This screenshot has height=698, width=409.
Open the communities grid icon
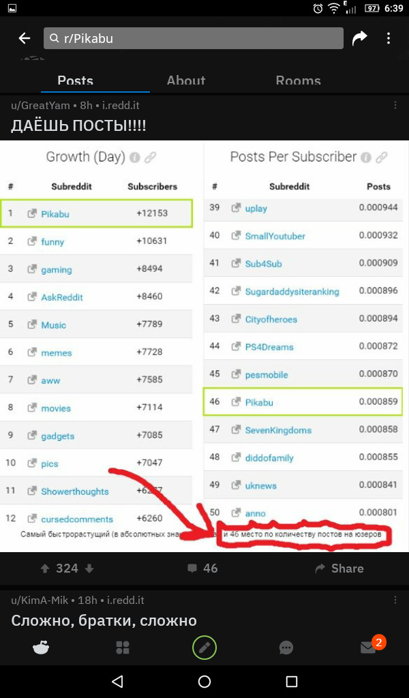coord(123,648)
